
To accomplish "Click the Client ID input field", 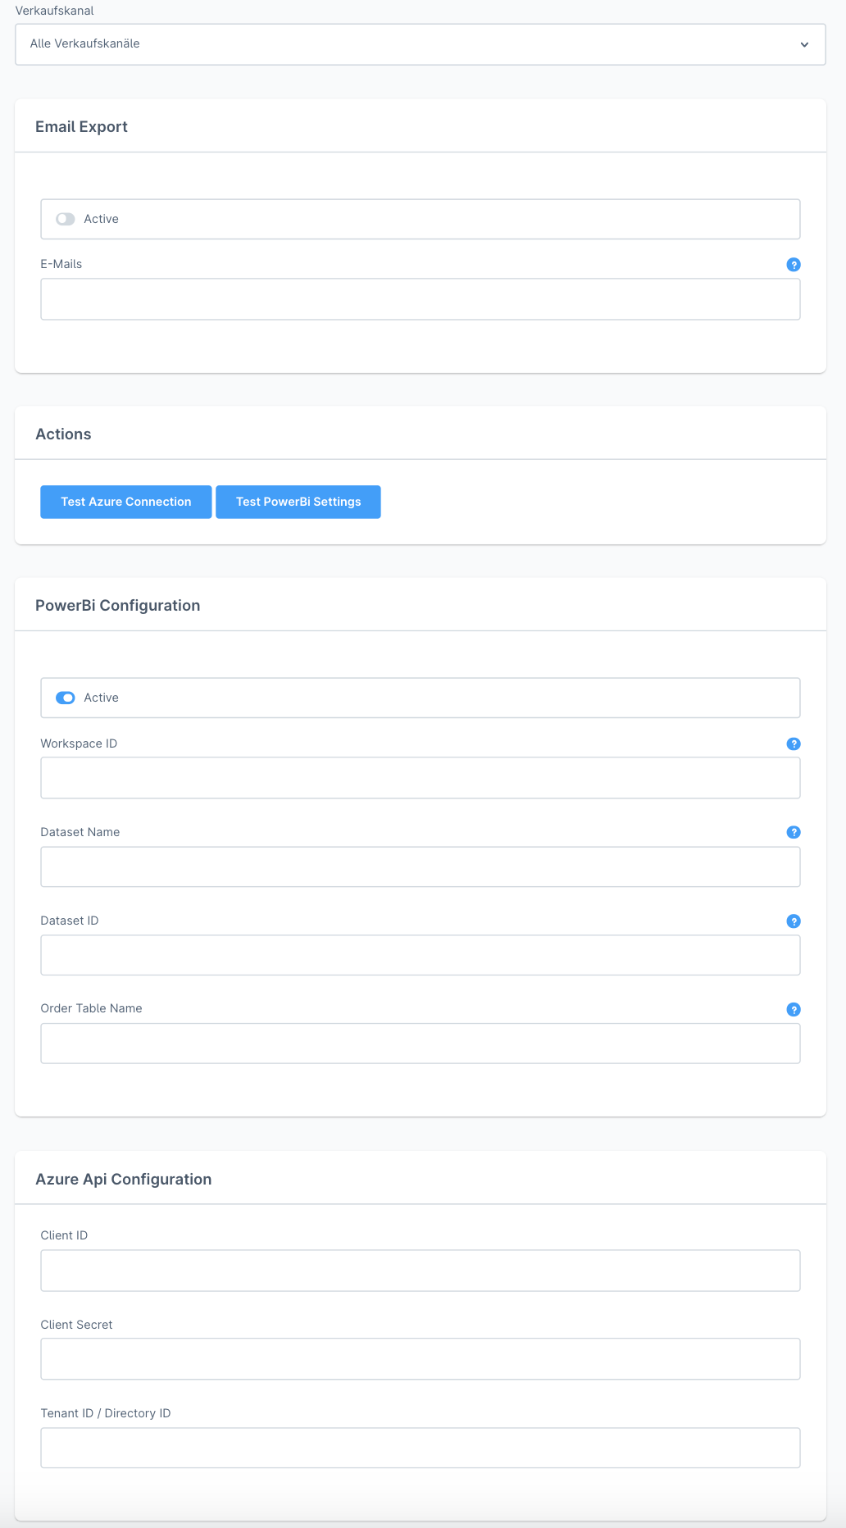I will (x=420, y=1271).
